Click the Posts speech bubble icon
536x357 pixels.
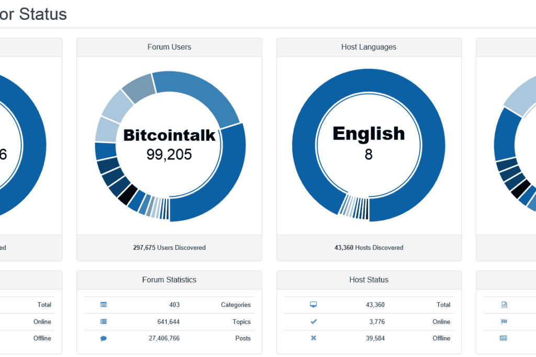point(104,339)
